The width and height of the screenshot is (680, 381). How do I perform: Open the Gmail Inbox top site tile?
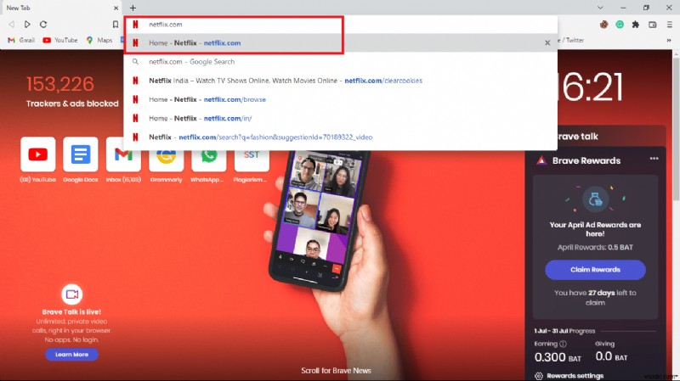coord(123,160)
